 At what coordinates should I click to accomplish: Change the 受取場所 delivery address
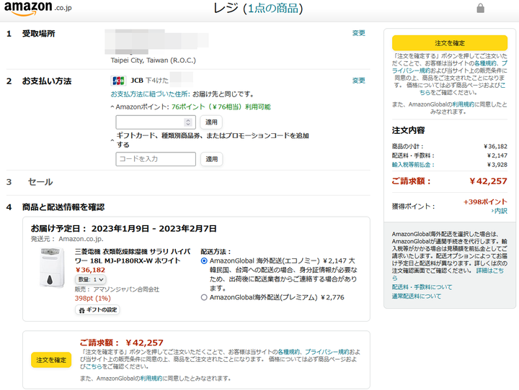click(x=358, y=33)
